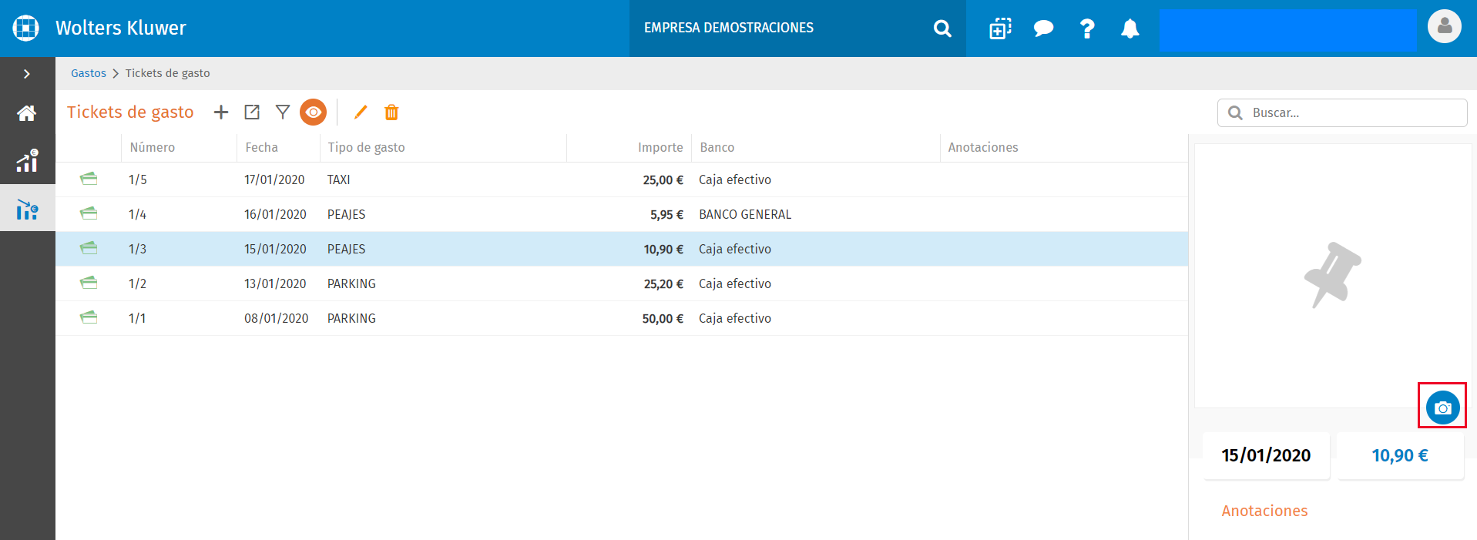Click the Gastos breadcrumb link
This screenshot has height=540, width=1477.
click(x=89, y=73)
